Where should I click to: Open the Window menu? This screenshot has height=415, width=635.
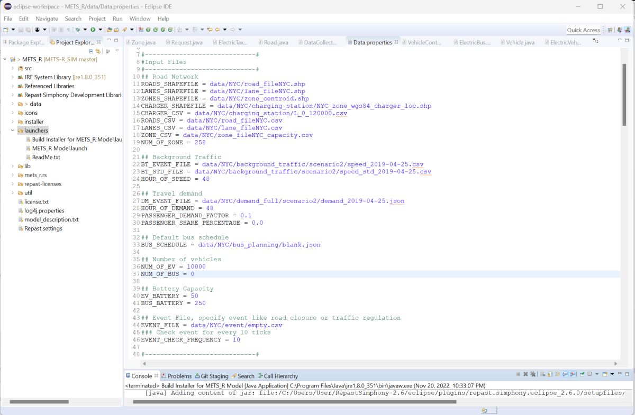140,19
